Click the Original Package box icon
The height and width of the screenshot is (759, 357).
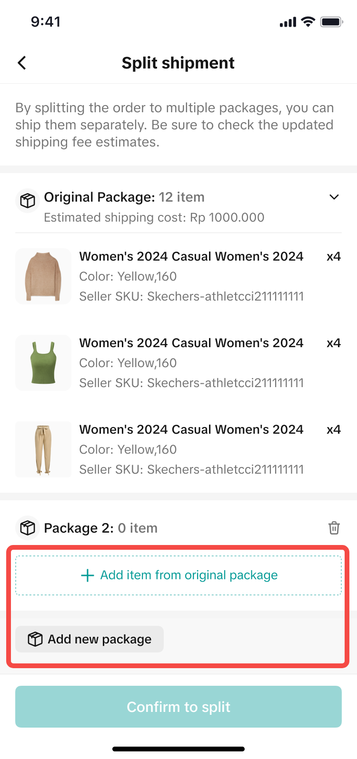pyautogui.click(x=27, y=200)
